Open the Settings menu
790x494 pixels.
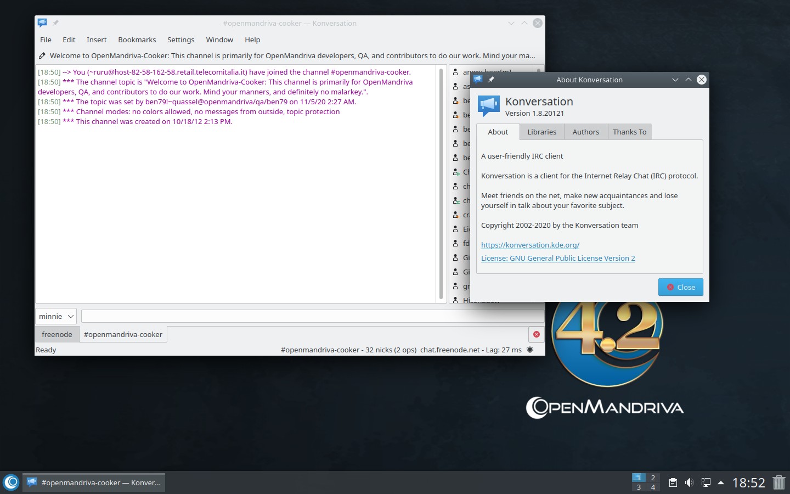(x=180, y=40)
